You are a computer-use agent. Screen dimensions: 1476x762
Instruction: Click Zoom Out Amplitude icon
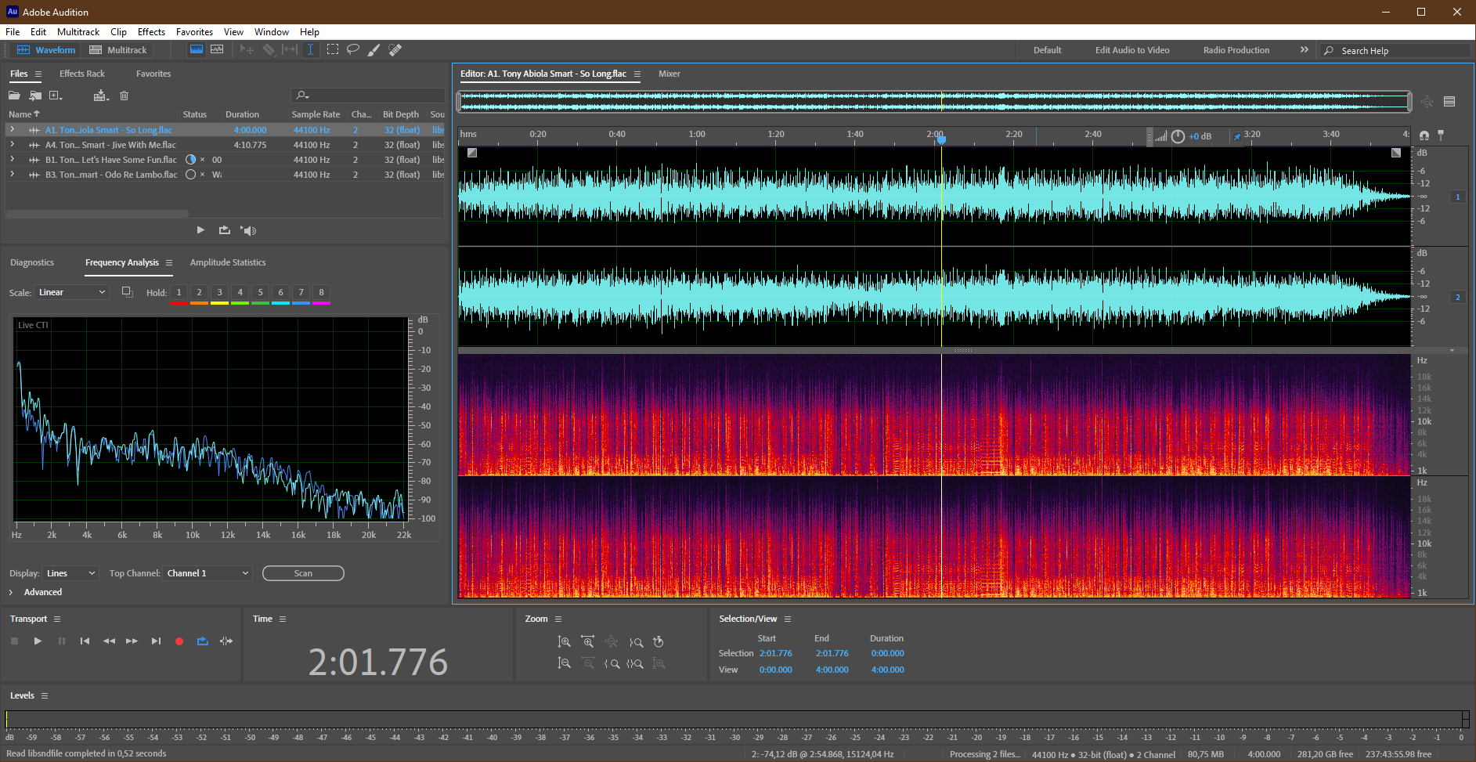(x=564, y=663)
